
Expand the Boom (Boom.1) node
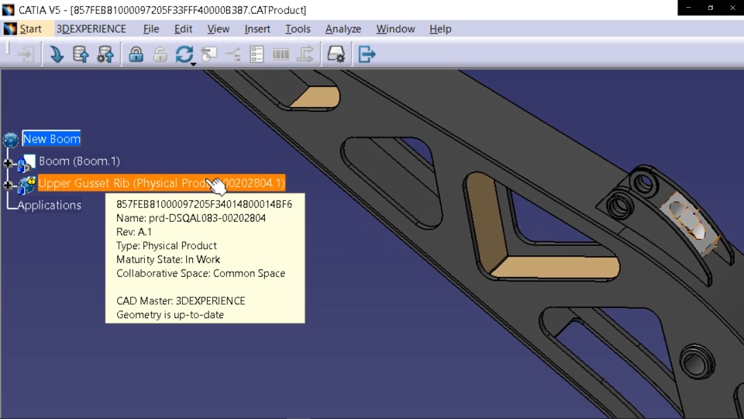8,163
